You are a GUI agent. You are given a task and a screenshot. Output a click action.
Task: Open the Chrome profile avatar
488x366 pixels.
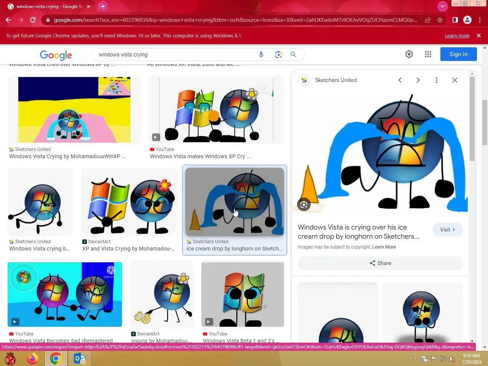point(467,20)
